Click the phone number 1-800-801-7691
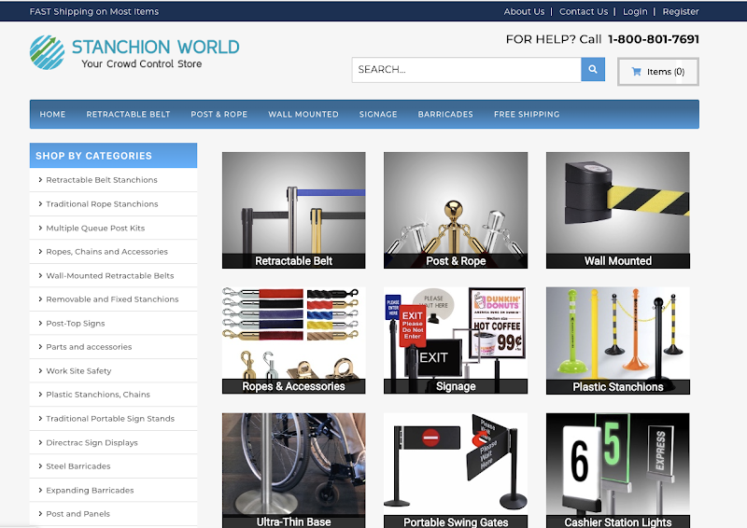This screenshot has height=528, width=747. pyautogui.click(x=653, y=39)
